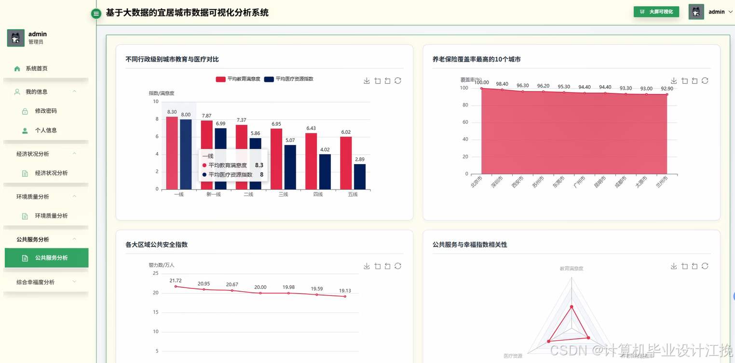Image resolution: width=735 pixels, height=363 pixels.
Task: Activate area zoom on 养老保险覆盖率 chart
Action: (x=684, y=81)
